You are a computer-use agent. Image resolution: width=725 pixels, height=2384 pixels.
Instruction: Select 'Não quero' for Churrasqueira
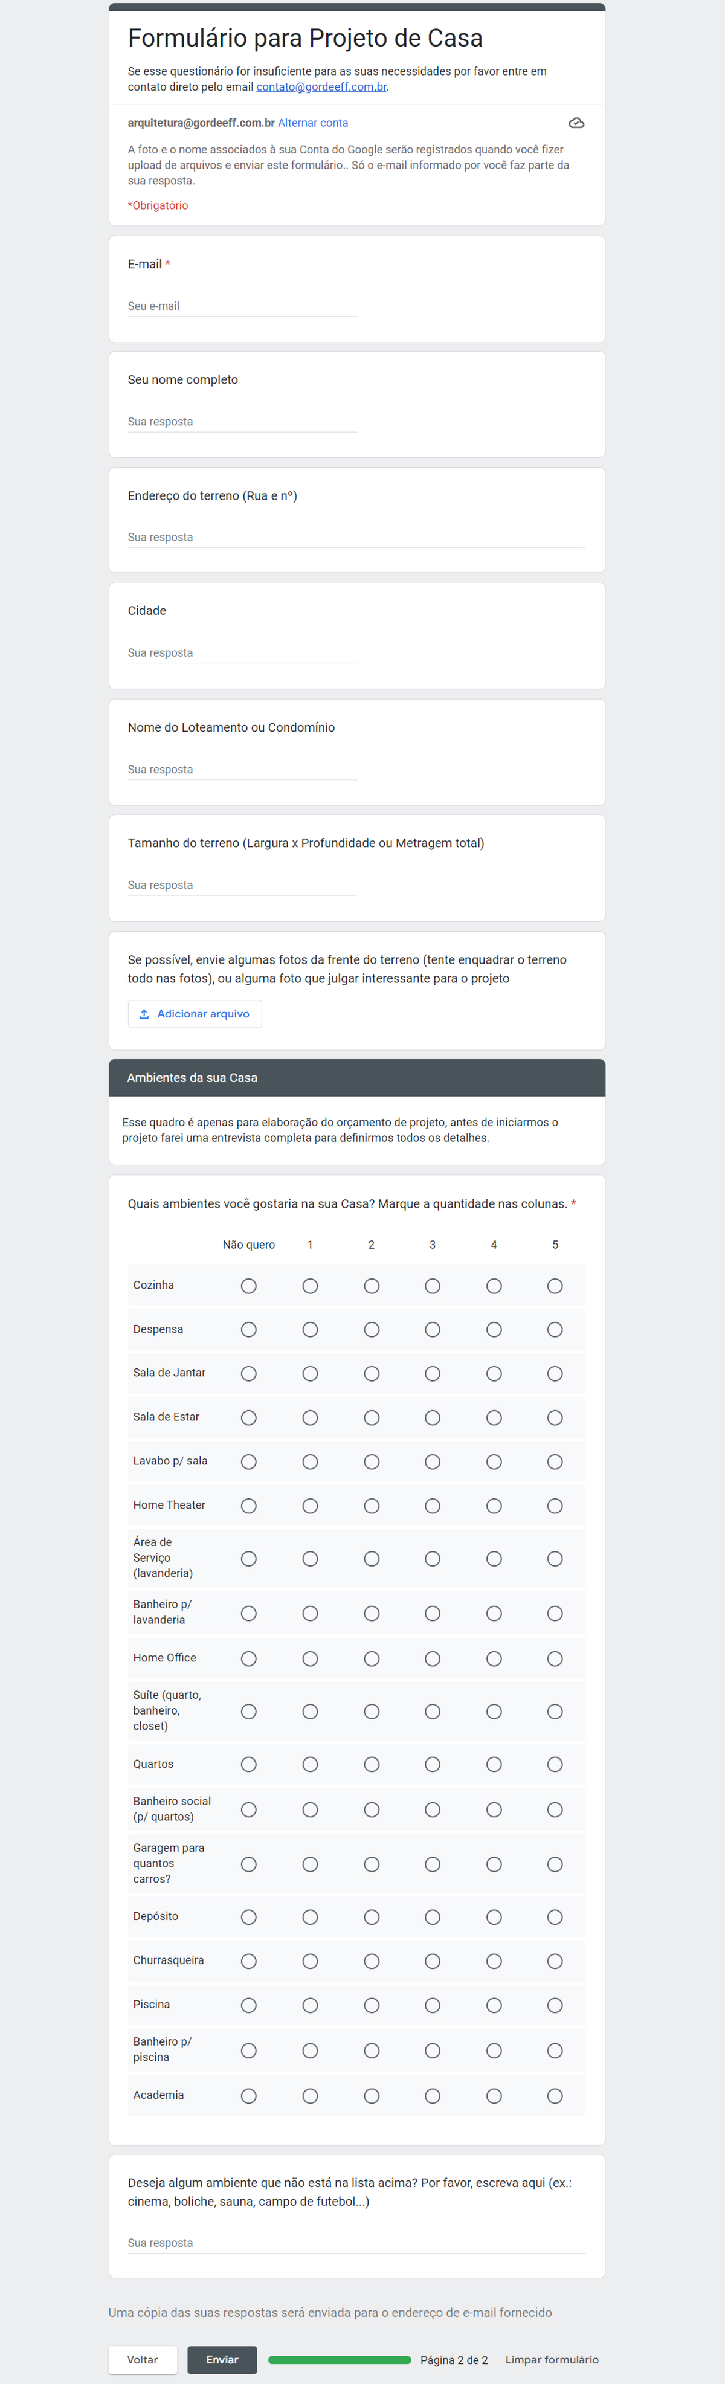click(x=248, y=1961)
